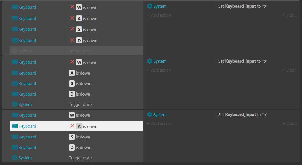Click the keyboard icon in the highlighted condition row
Viewport: 302px width, 165px height.
tap(15, 126)
